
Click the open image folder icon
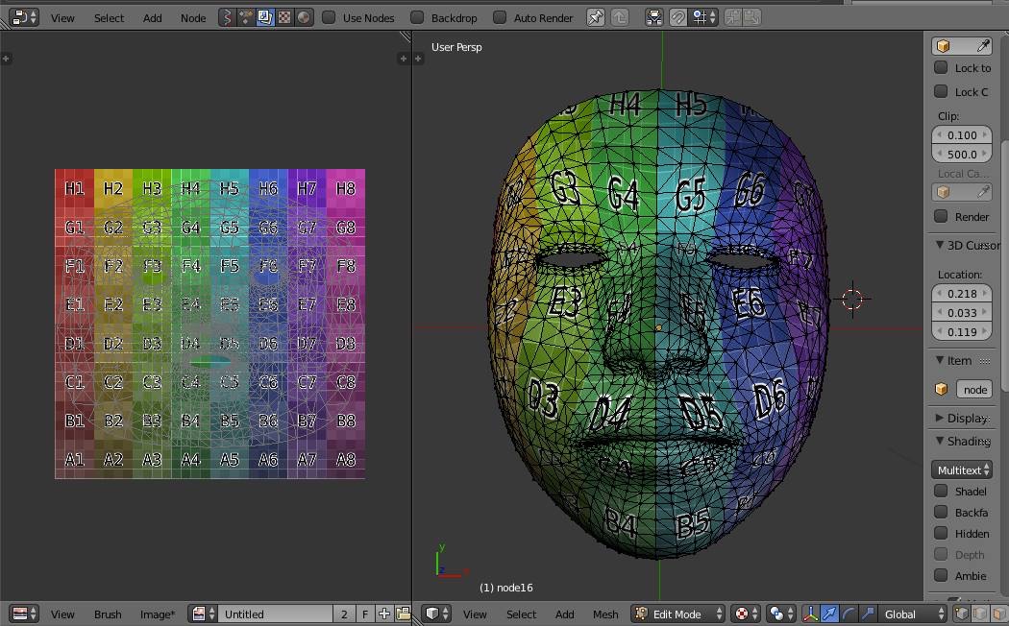[x=404, y=614]
